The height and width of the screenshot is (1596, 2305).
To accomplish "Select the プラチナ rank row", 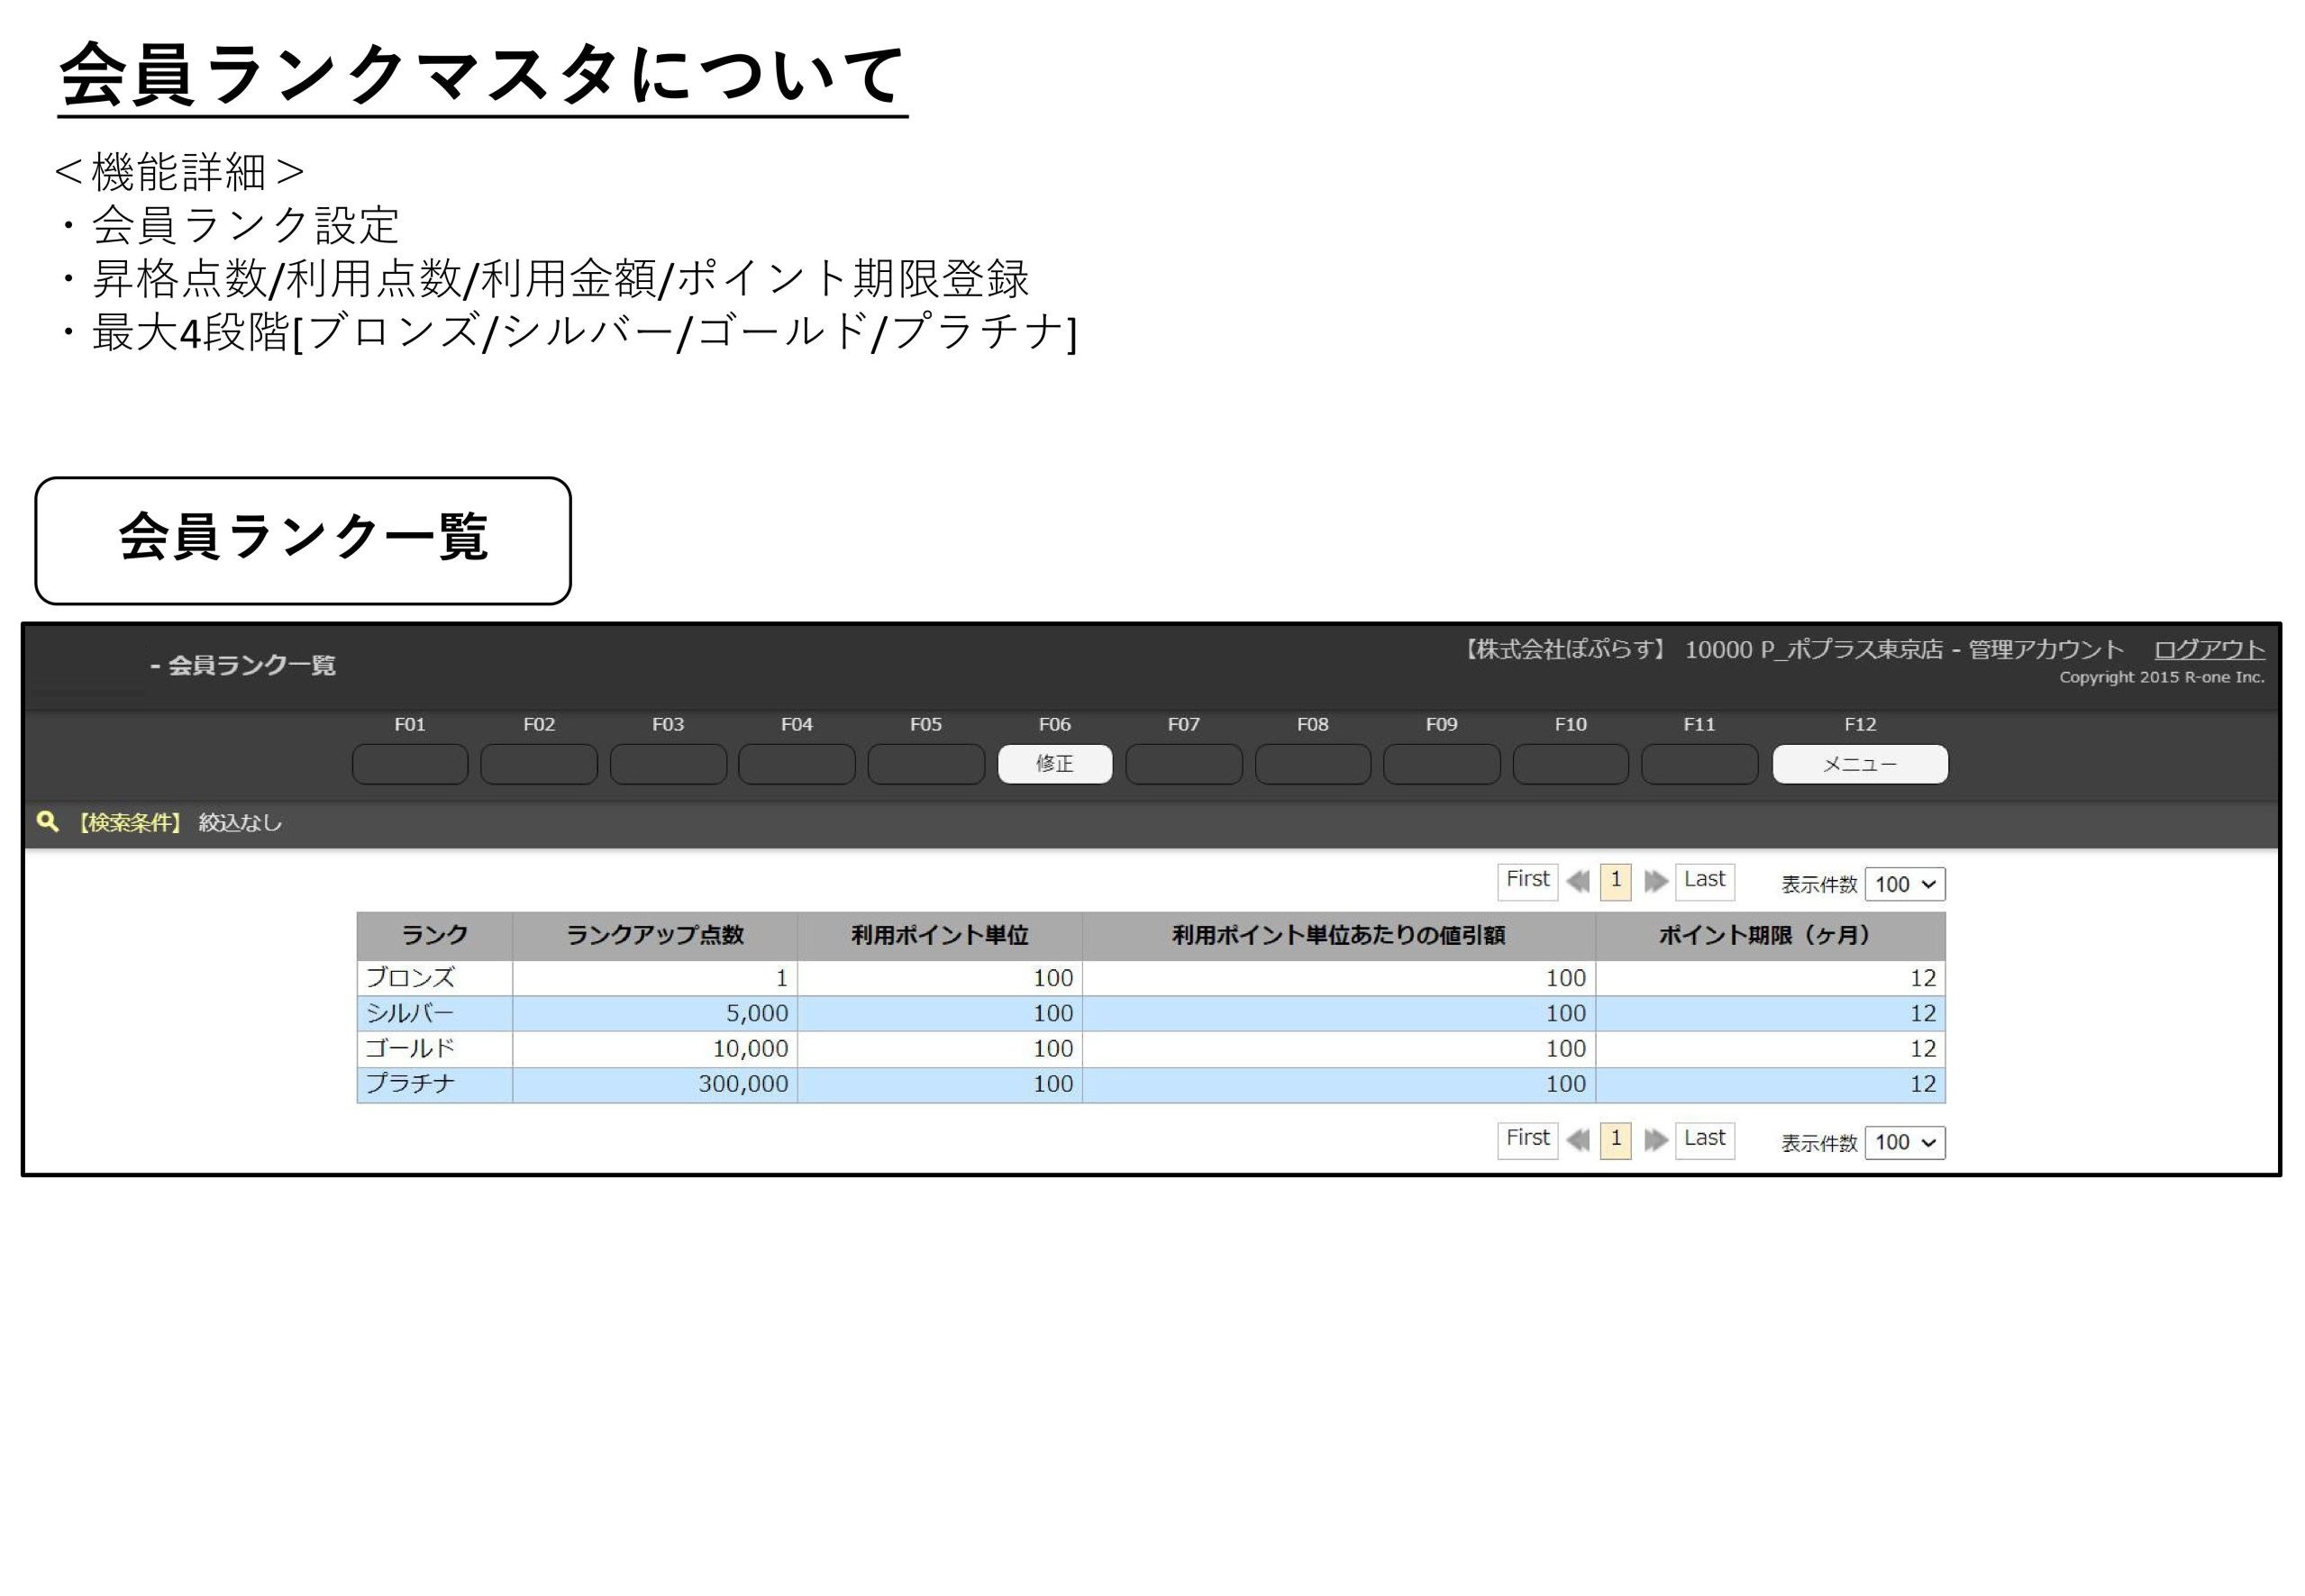I will tap(410, 1084).
